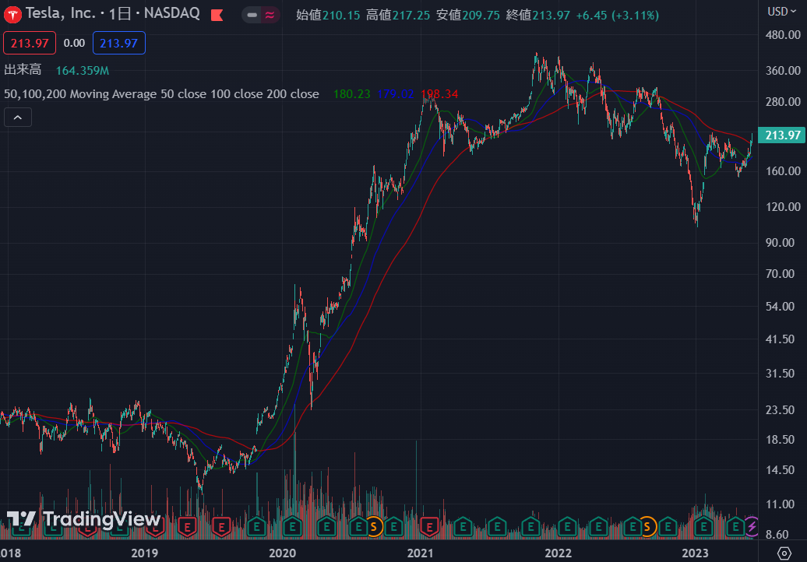
Task: Select the 出来高 volume legend label
Action: pyautogui.click(x=23, y=70)
